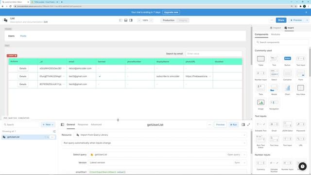Image resolution: width=311 pixels, height=175 pixels.
Task: Pick the Select component icon
Action: (x=274, y=73)
